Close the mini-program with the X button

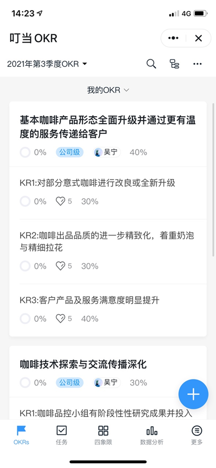[x=198, y=38]
